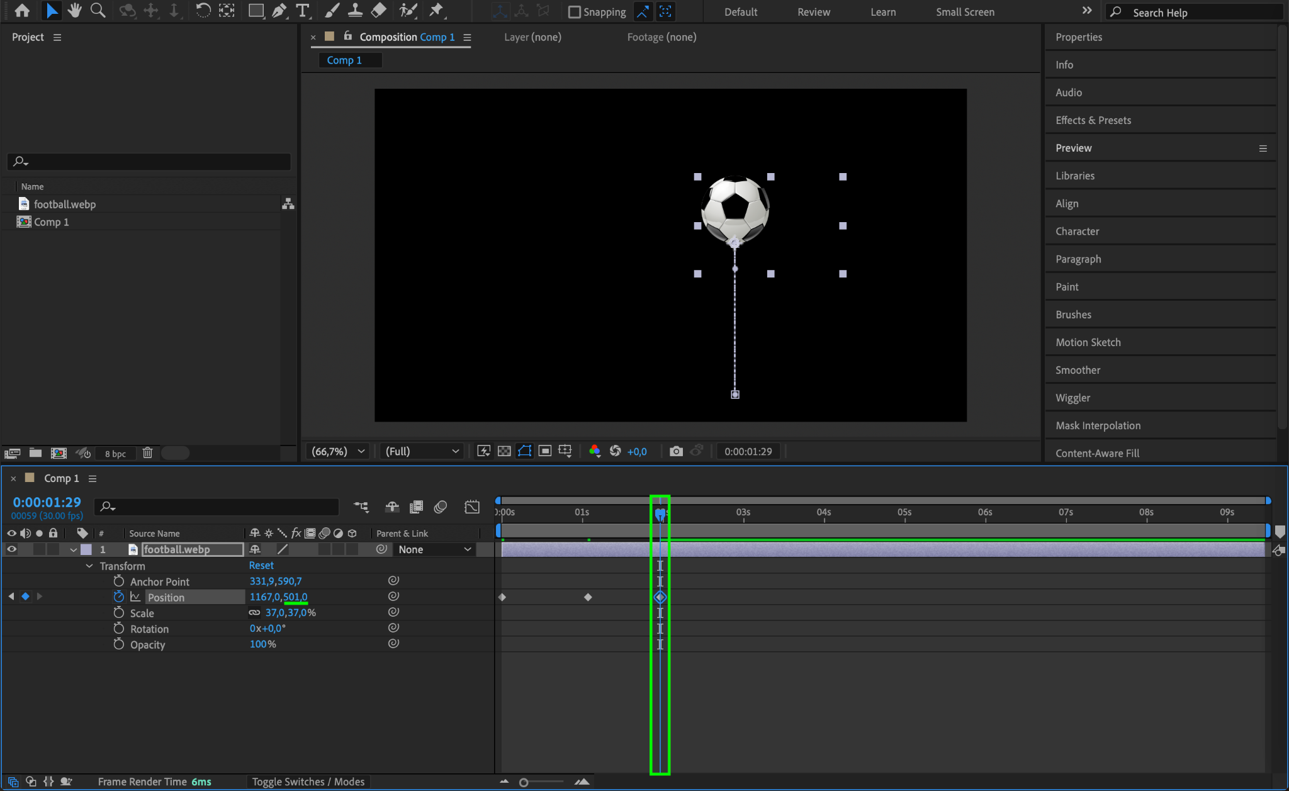Take a snapshot with camera icon
The height and width of the screenshot is (791, 1289).
point(675,451)
